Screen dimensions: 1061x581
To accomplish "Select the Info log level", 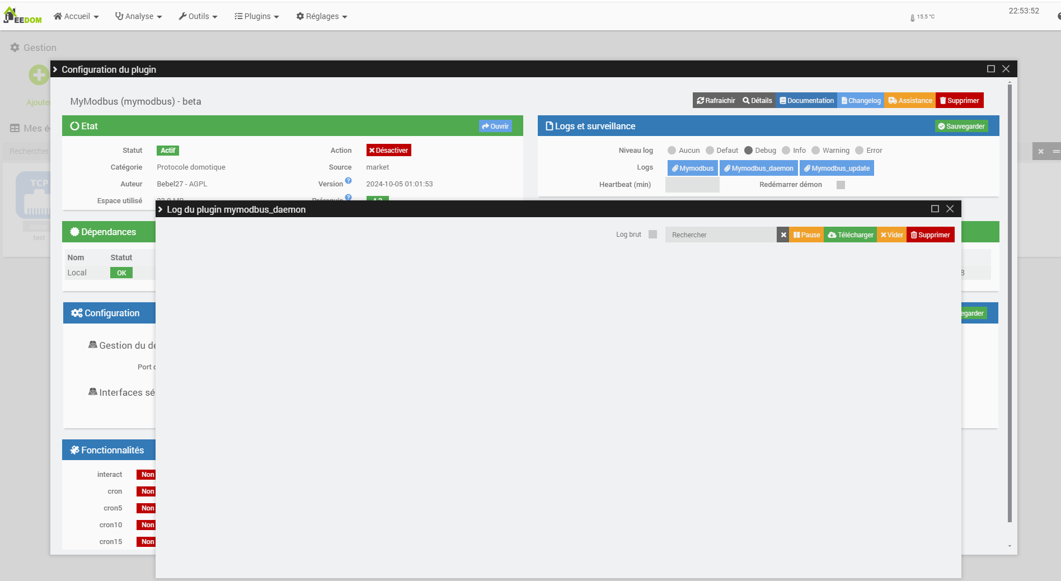I will 786,151.
